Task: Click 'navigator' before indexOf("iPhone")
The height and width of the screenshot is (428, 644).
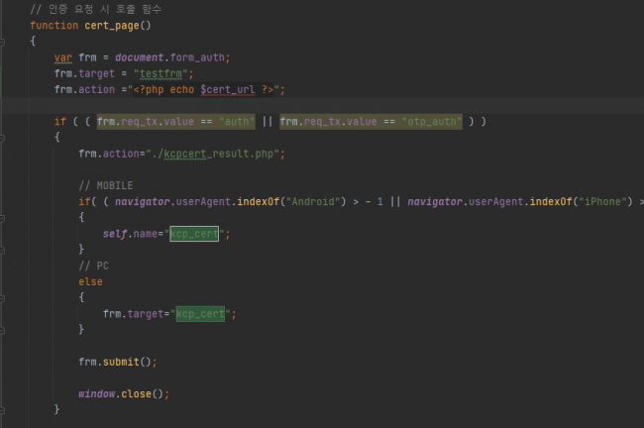Action: pyautogui.click(x=435, y=202)
